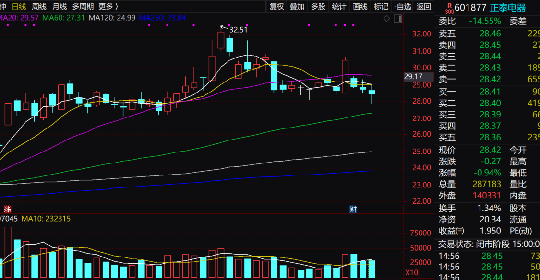Click the 多股 multi-stock button
Viewport: 540px width, 280px height.
tap(318, 6)
